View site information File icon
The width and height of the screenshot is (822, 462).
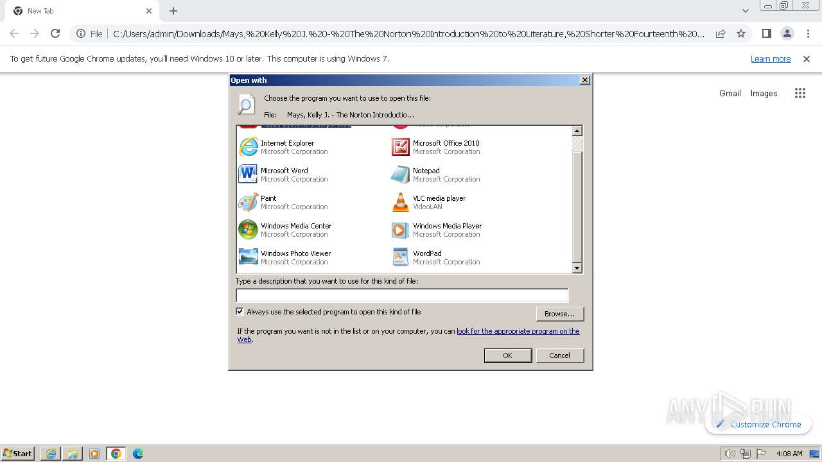tap(89, 33)
